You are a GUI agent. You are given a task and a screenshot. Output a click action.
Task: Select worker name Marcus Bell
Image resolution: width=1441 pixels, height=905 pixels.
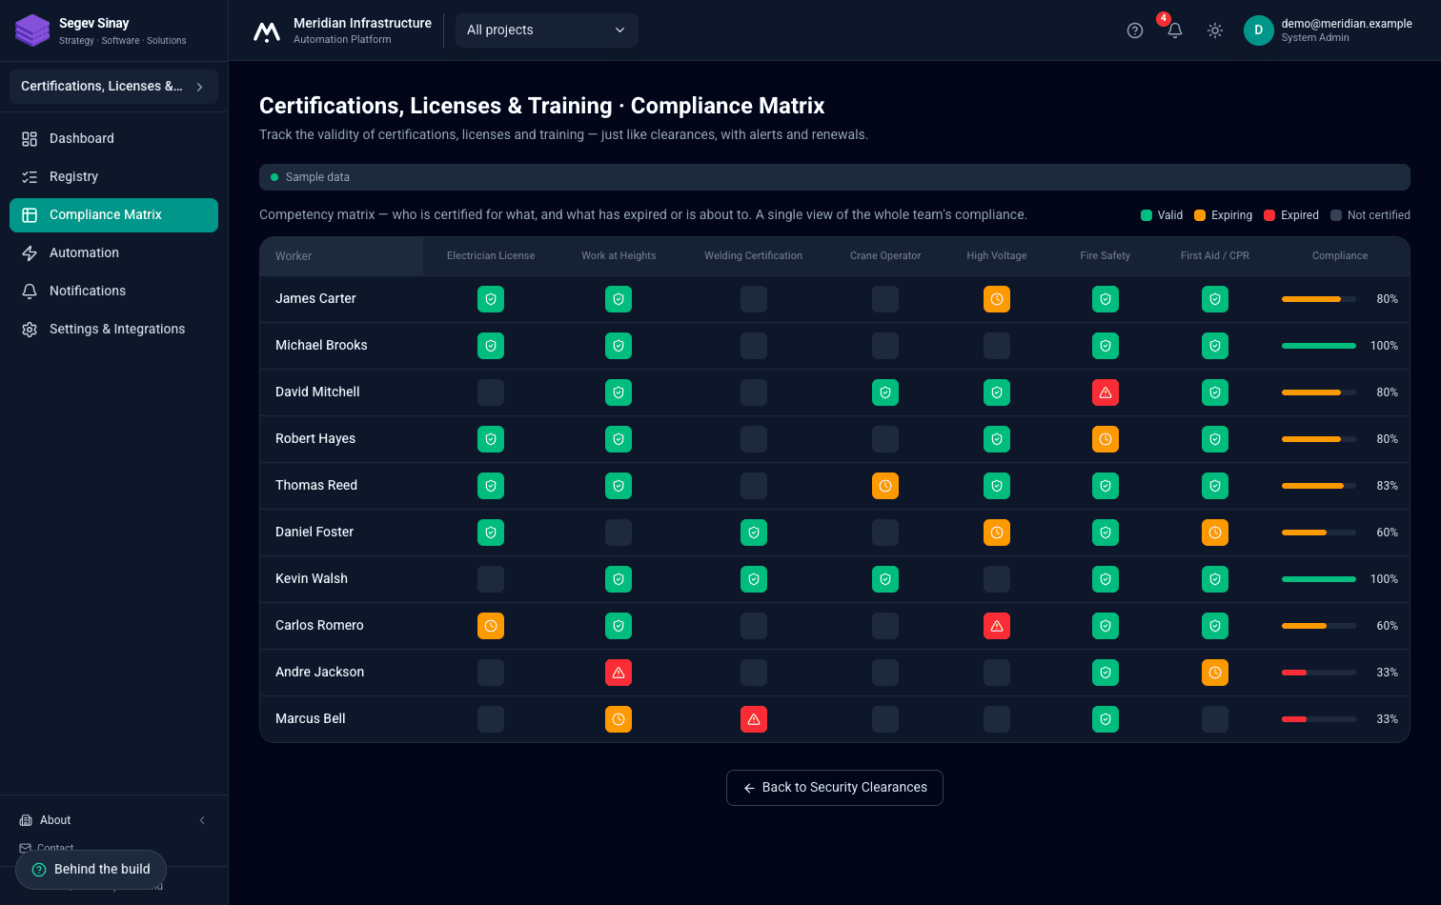click(311, 719)
